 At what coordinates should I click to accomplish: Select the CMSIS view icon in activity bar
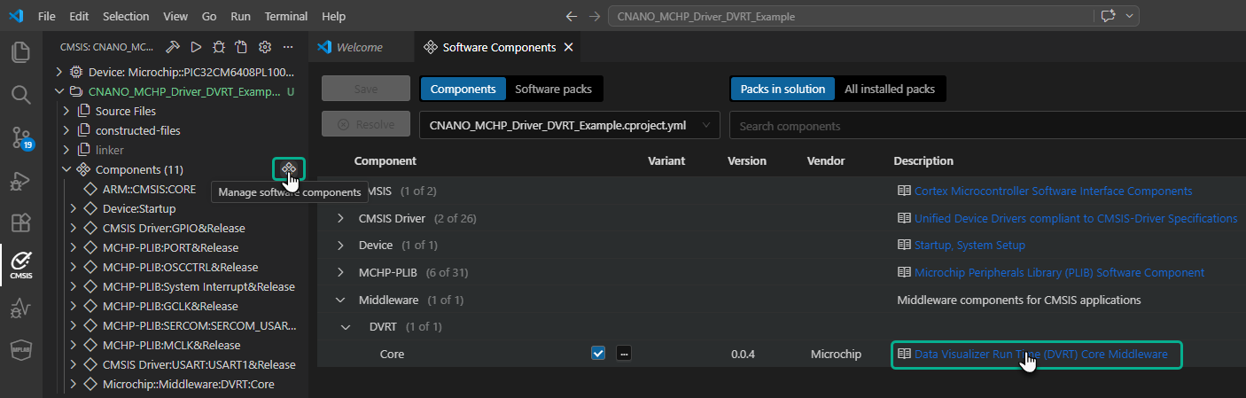pos(20,265)
